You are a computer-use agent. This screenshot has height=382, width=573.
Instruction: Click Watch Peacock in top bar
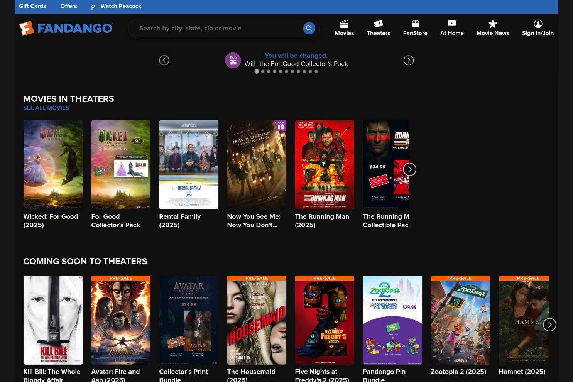[121, 6]
